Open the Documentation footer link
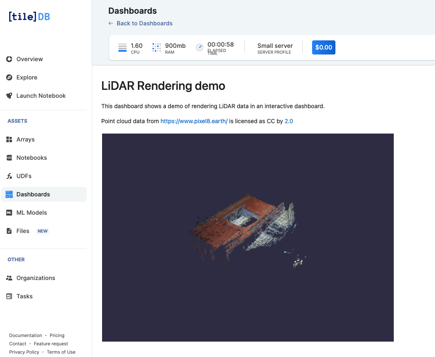 pos(25,335)
